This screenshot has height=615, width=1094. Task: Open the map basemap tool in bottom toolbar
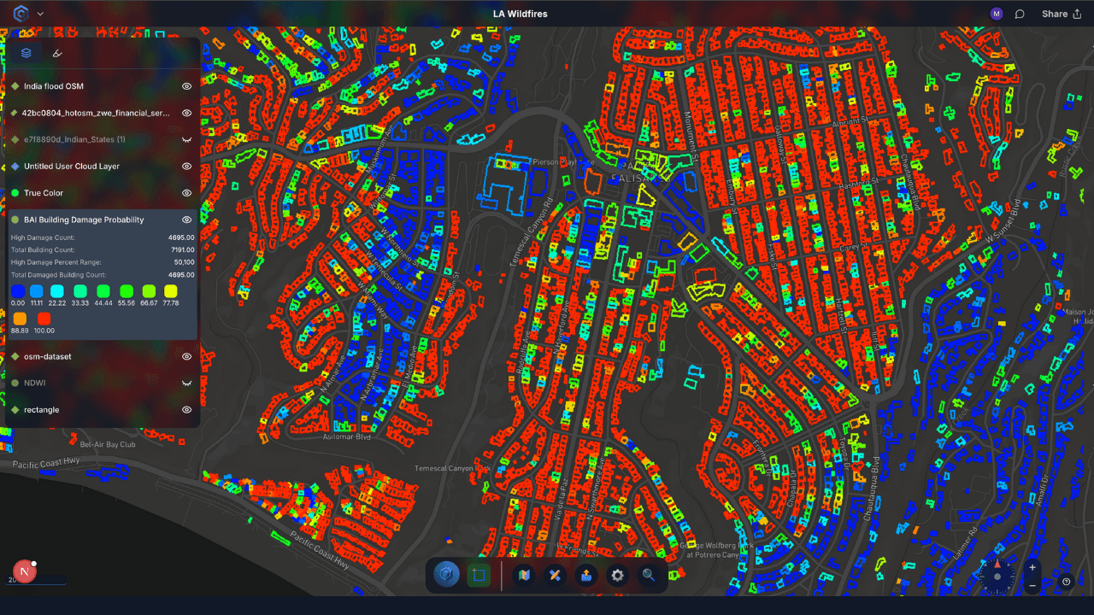click(524, 576)
